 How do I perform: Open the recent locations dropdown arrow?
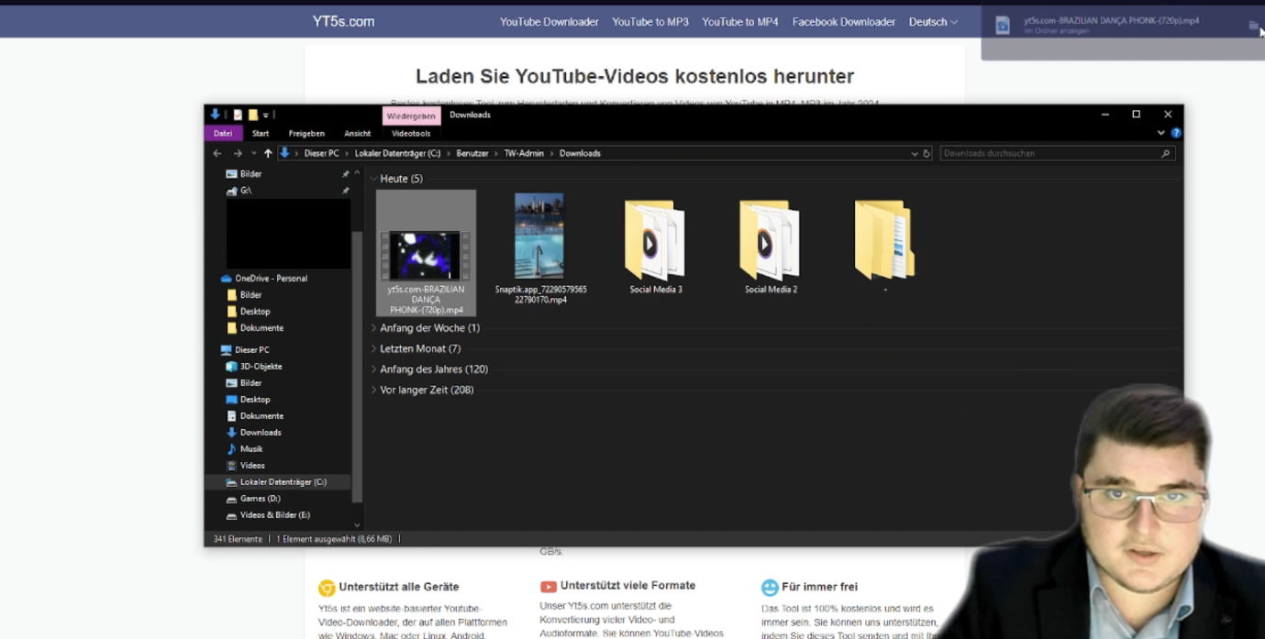(253, 154)
